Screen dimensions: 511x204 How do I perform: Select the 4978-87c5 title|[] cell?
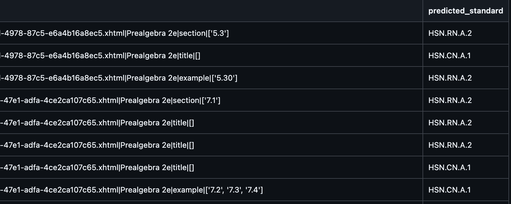211,56
